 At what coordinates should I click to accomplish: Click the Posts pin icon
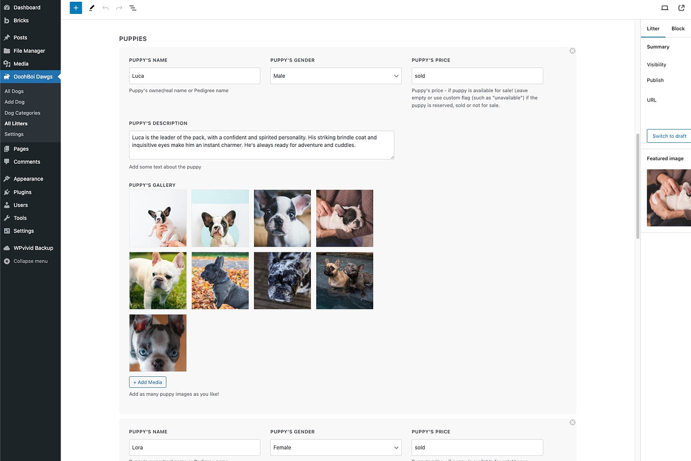pyautogui.click(x=7, y=37)
